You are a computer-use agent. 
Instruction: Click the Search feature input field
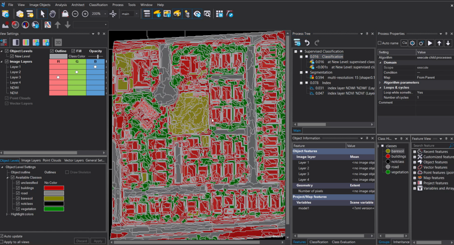[430, 146]
